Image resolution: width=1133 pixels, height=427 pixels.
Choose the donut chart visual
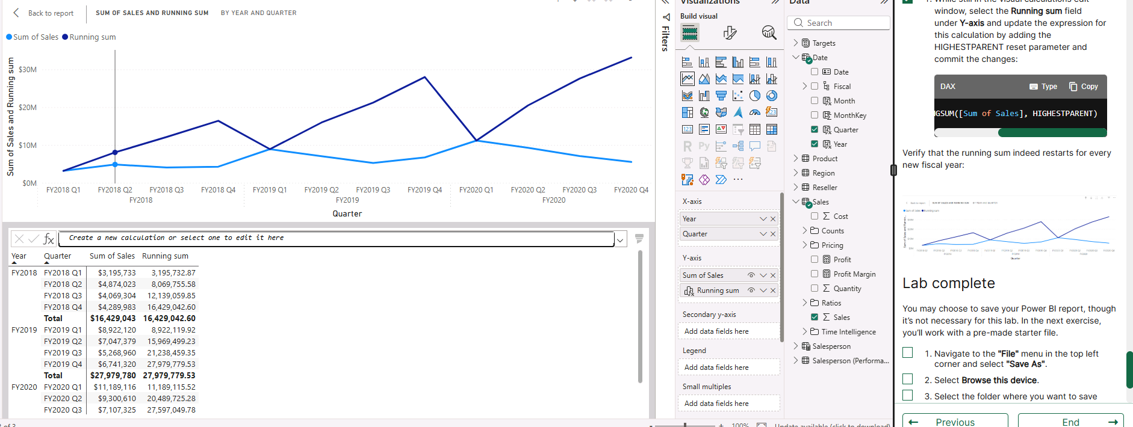(x=771, y=96)
